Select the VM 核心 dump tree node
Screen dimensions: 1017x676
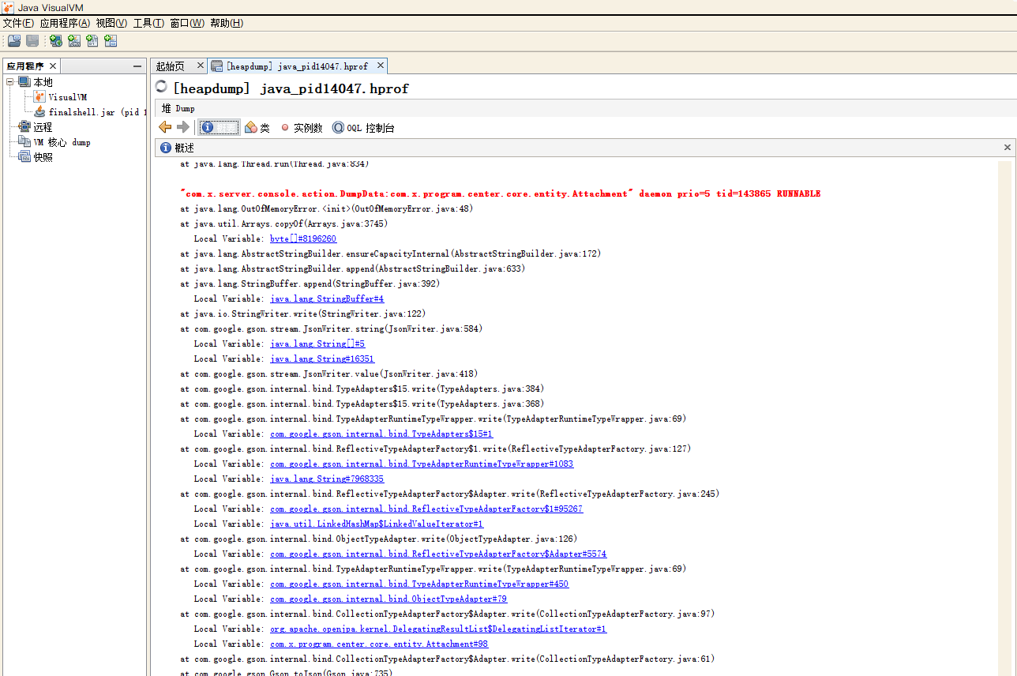point(62,142)
